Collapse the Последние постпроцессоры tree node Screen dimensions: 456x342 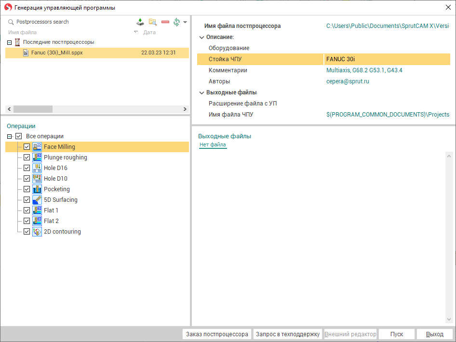(x=9, y=42)
